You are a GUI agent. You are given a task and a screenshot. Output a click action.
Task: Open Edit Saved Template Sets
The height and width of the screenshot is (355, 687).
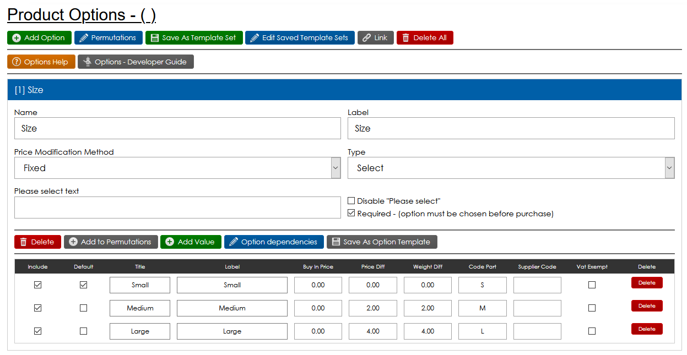pos(300,38)
